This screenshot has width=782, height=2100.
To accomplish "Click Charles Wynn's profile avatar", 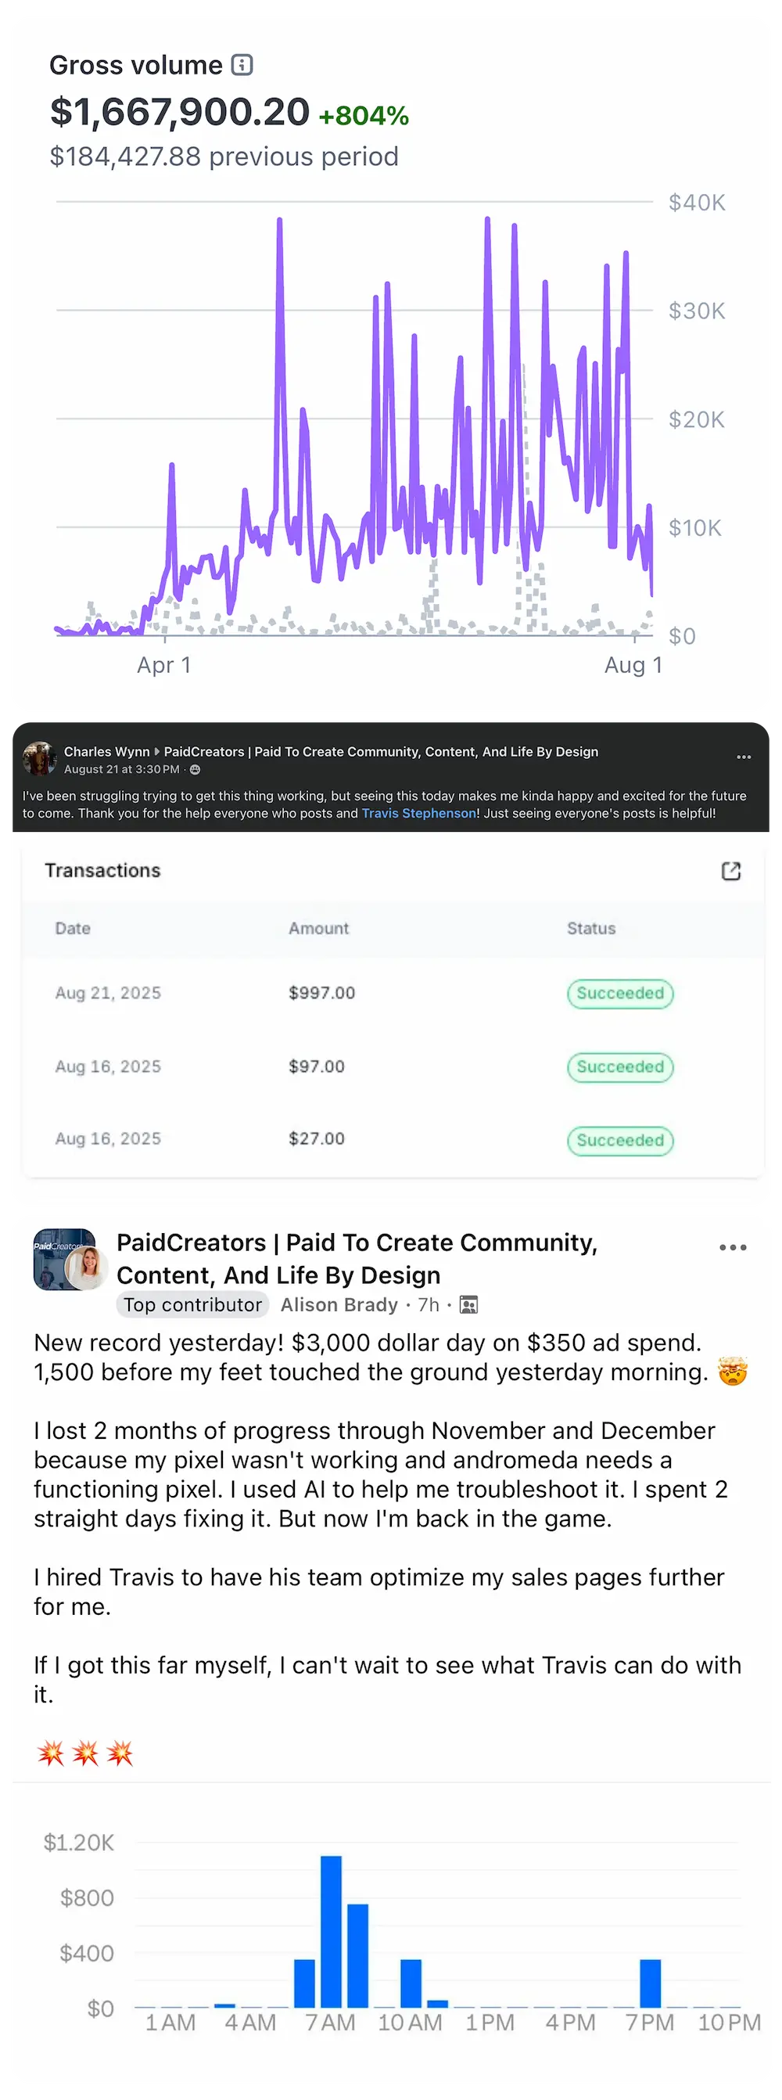I will [x=39, y=759].
